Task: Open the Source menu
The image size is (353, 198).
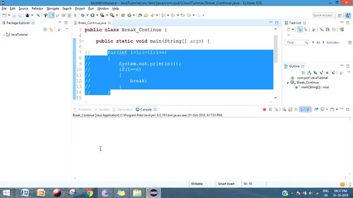Action: (23, 9)
